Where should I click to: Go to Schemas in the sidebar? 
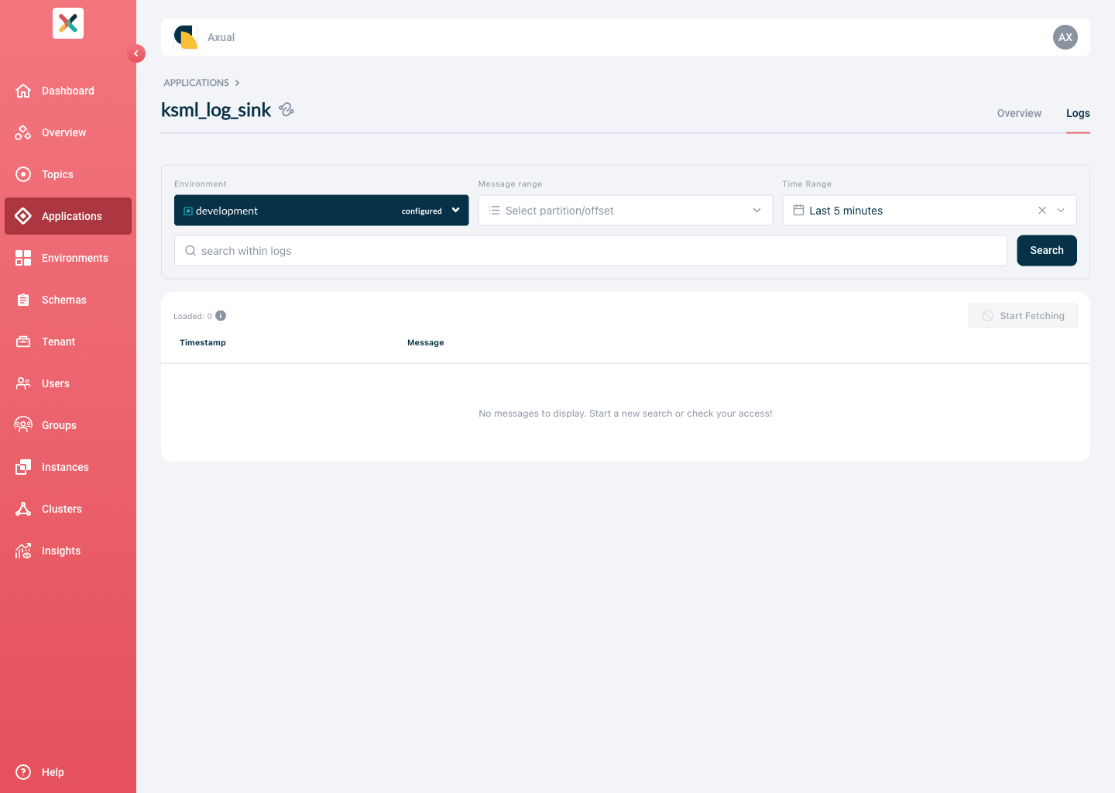point(68,300)
